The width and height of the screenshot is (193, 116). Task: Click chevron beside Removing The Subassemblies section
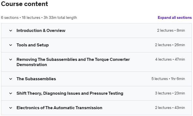point(11,60)
